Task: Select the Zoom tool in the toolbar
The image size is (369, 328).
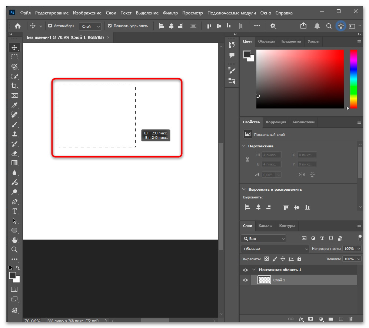Action: tap(14, 250)
